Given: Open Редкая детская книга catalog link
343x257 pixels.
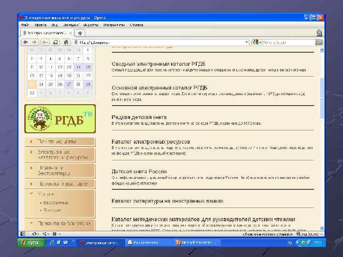Looking at the screenshot, I should coord(139,117).
